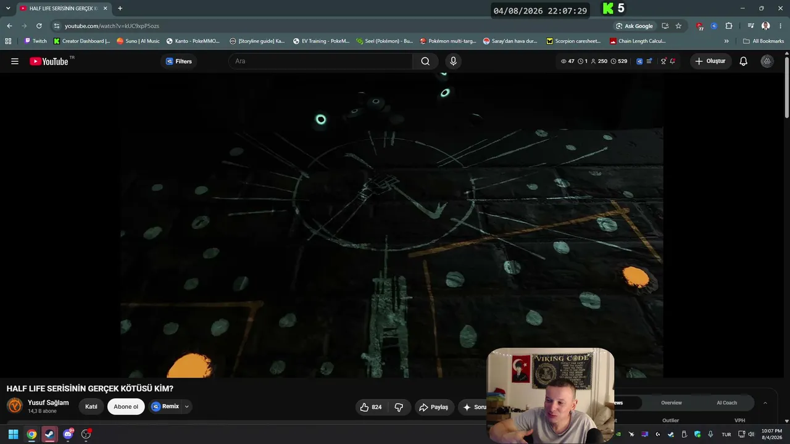
Task: Click the address bar URL
Action: tap(112, 26)
